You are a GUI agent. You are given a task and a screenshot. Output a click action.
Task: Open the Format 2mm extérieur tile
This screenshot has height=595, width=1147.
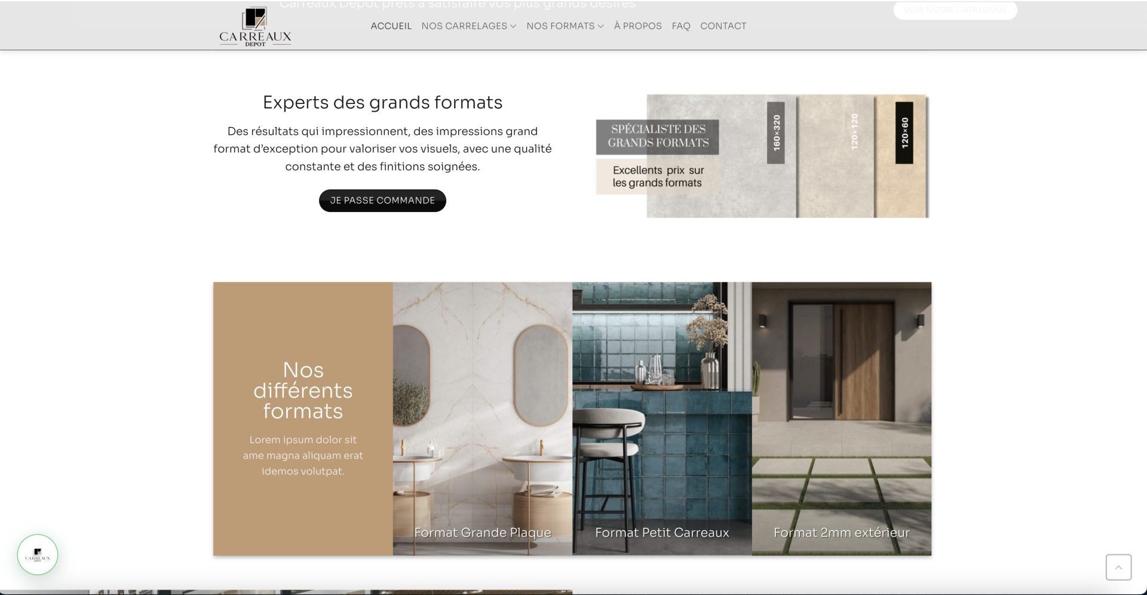841,418
